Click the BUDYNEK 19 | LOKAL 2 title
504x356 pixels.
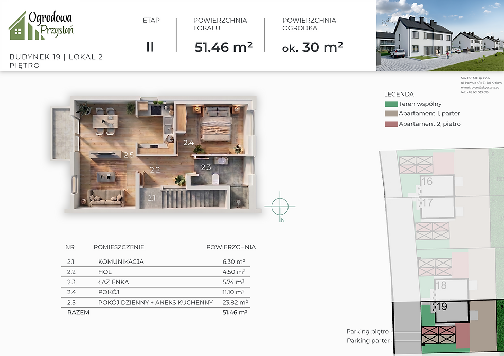pyautogui.click(x=56, y=57)
